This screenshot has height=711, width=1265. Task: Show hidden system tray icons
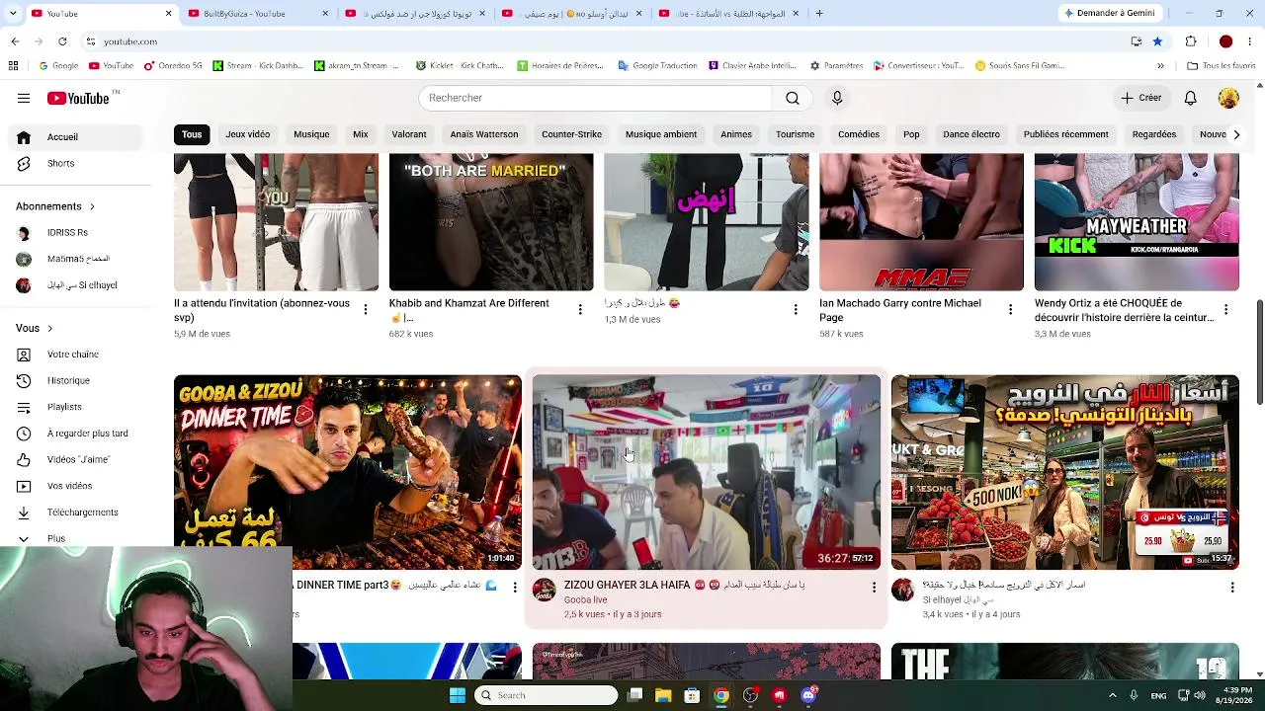click(1113, 695)
